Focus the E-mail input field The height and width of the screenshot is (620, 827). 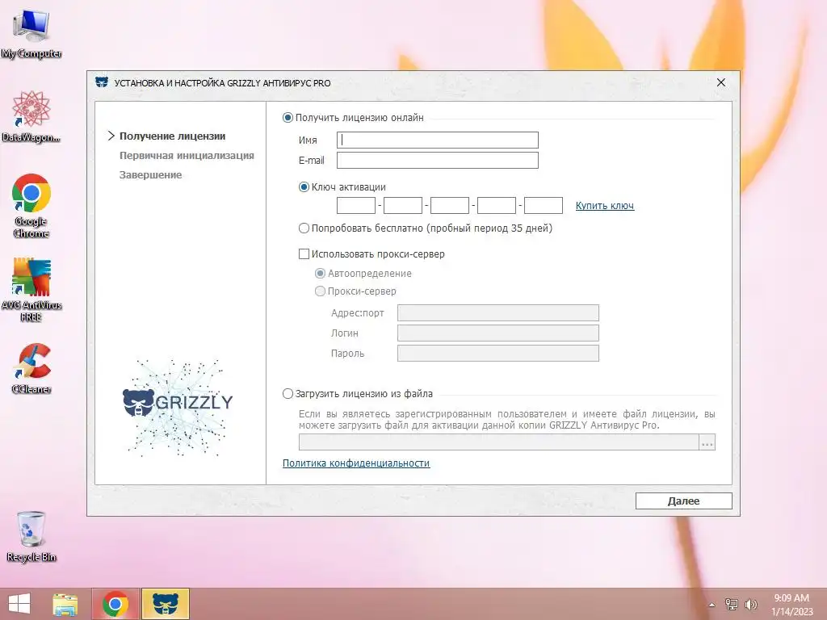437,161
